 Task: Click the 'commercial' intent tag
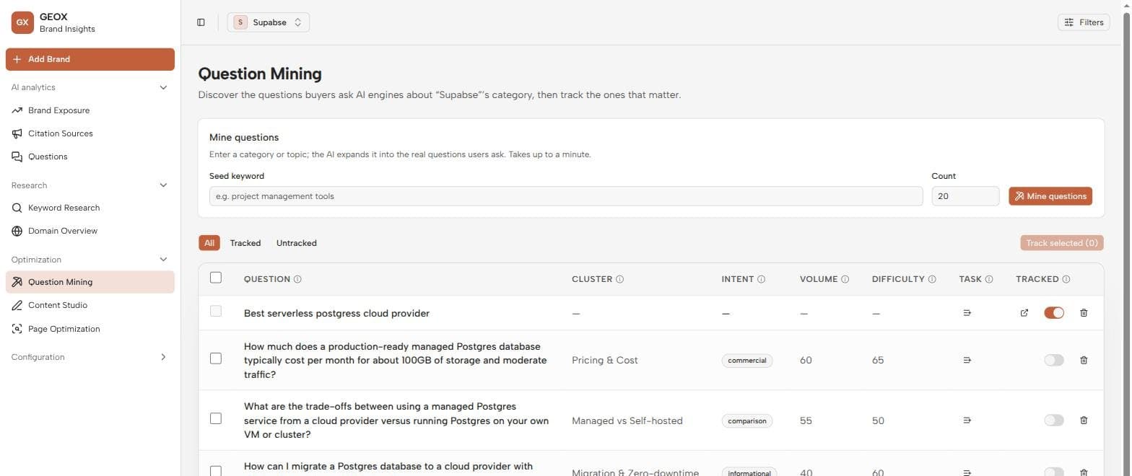[x=747, y=360]
